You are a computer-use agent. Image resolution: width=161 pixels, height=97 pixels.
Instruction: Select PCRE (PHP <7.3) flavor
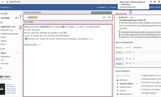[x=7, y=30]
